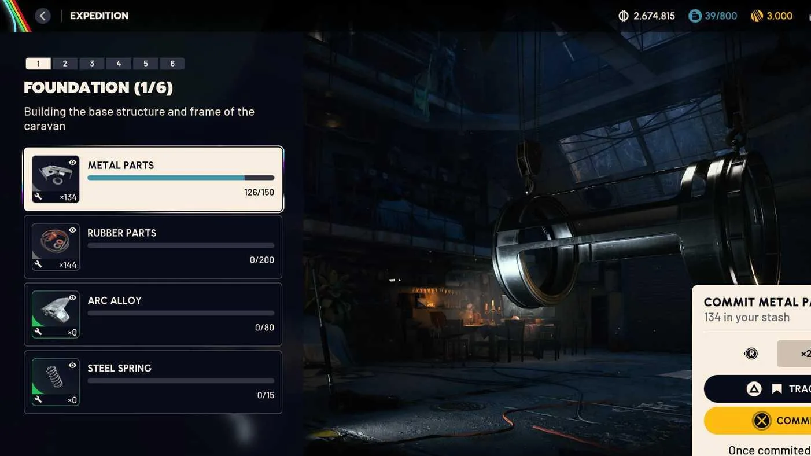Viewport: 811px width, 456px height.
Task: Open the Arc Alloy item thumbnail
Action: pos(56,314)
